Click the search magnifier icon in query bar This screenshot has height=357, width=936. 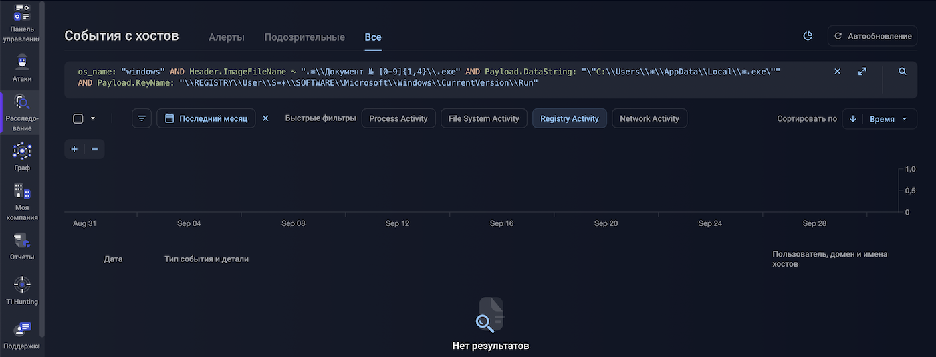902,72
